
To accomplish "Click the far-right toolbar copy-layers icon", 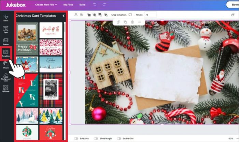I will [x=233, y=15].
